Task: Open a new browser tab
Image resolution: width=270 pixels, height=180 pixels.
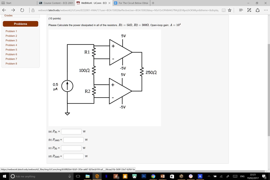Action: pyautogui.click(x=153, y=3)
